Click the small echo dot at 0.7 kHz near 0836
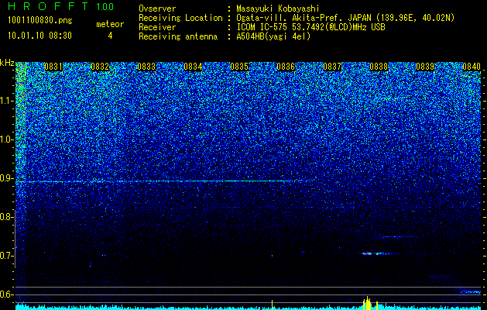 [272, 256]
